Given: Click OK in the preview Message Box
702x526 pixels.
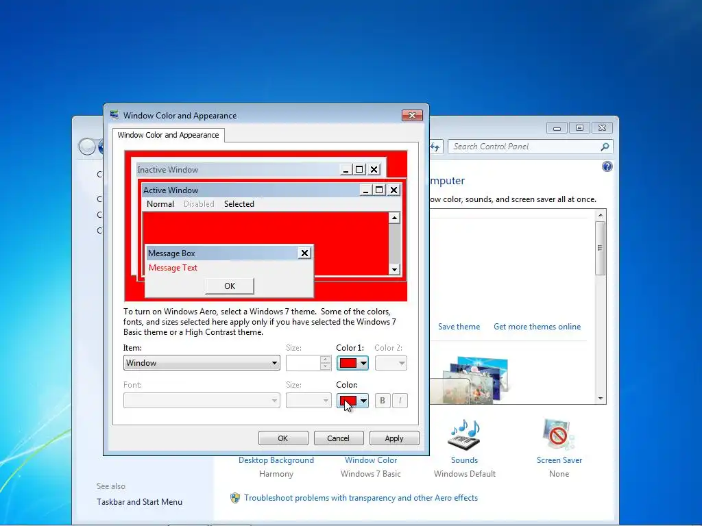Looking at the screenshot, I should coord(229,286).
